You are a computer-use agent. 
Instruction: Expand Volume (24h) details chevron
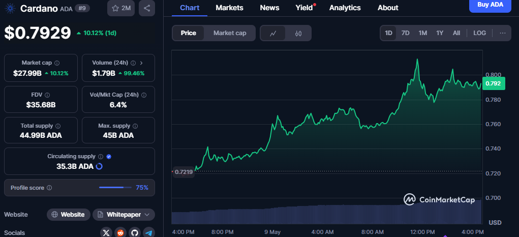pos(142,63)
